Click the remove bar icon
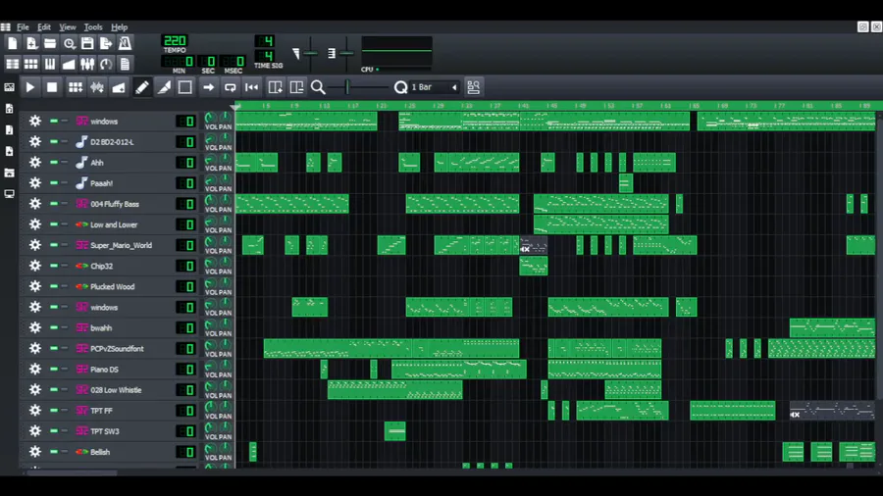 point(296,87)
